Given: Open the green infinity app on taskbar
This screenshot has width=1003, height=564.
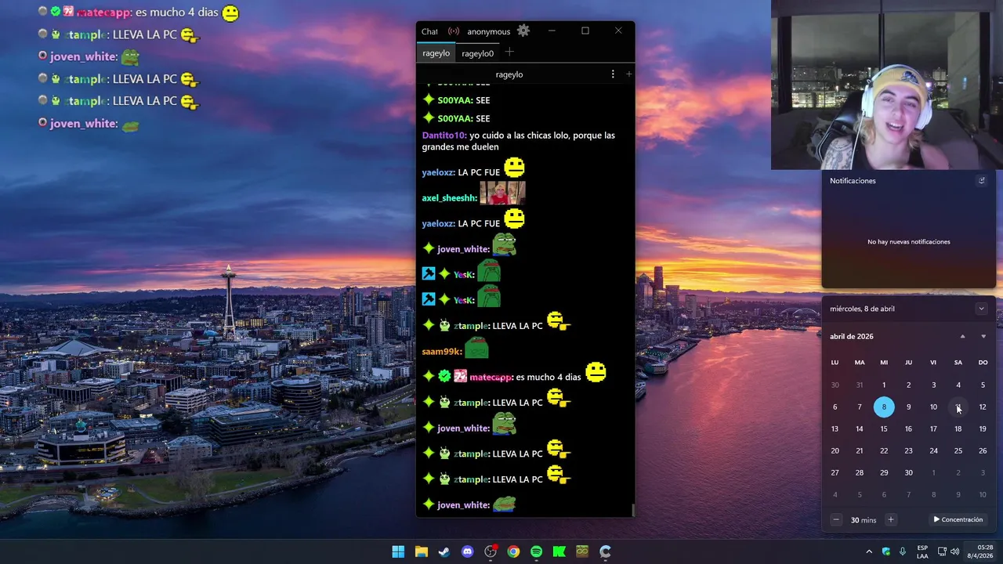Looking at the screenshot, I should point(582,551).
